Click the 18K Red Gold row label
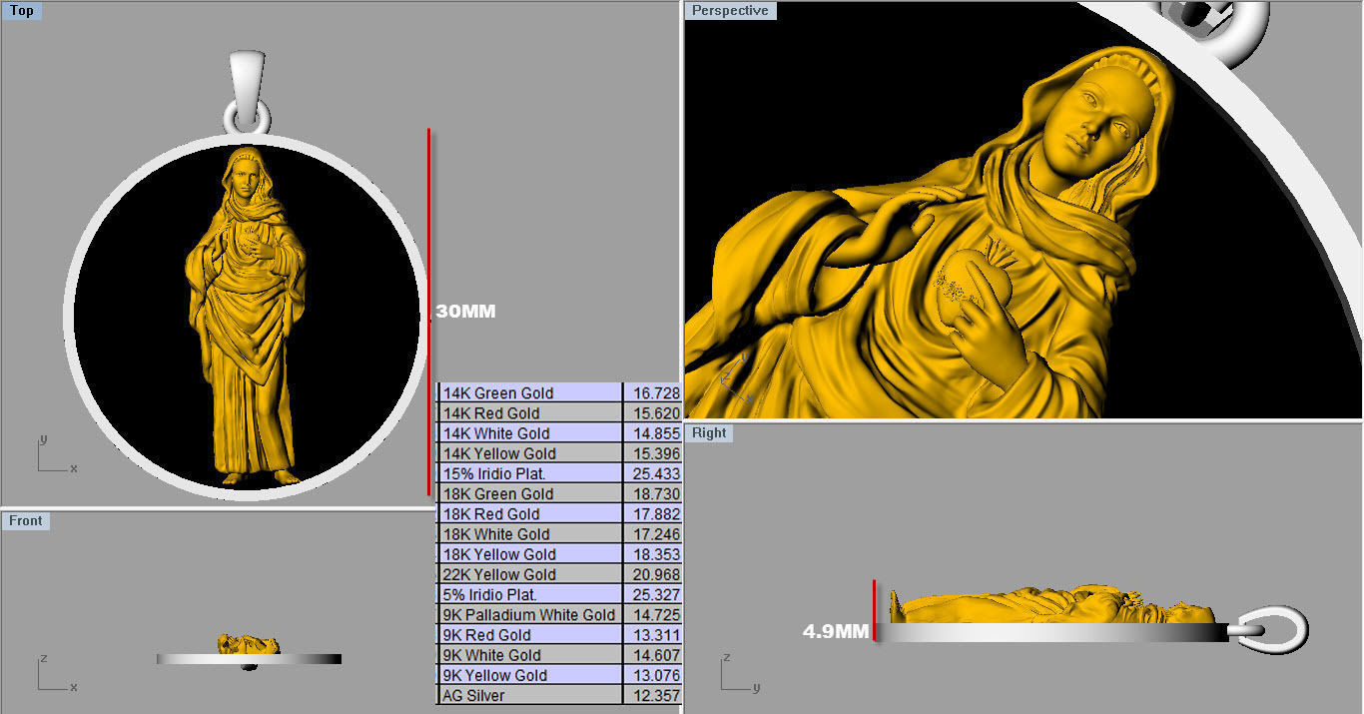Viewport: 1364px width, 714px height. click(x=491, y=514)
